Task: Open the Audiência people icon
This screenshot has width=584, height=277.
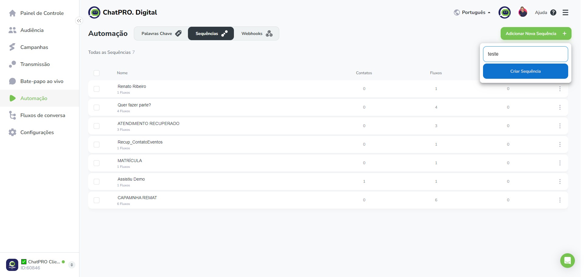Action: tap(12, 30)
